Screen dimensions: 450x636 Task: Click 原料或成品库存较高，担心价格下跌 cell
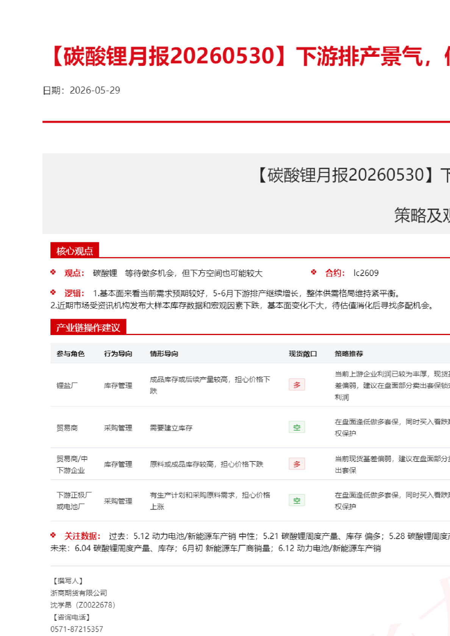click(x=206, y=464)
